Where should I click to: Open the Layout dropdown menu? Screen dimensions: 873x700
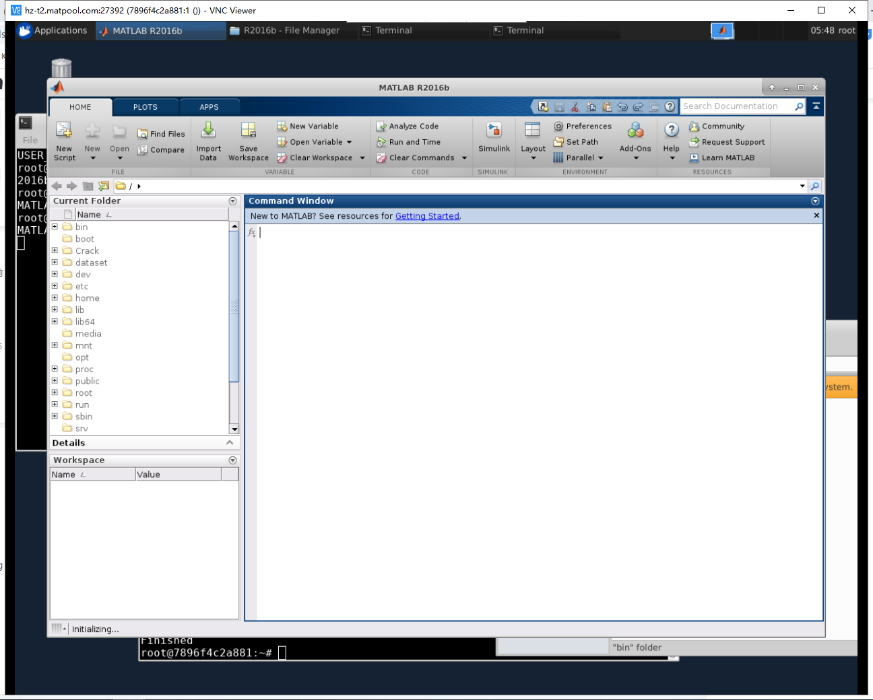533,141
